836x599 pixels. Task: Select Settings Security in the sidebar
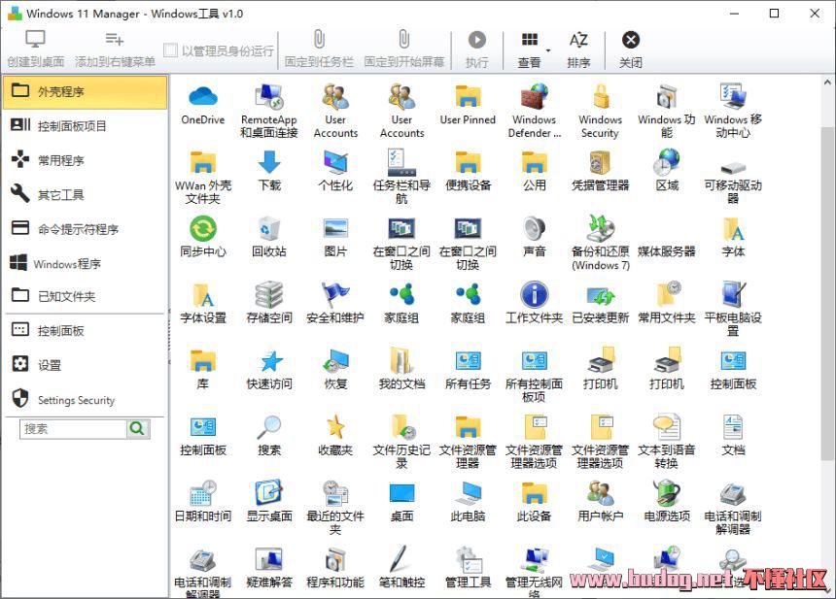(x=86, y=400)
